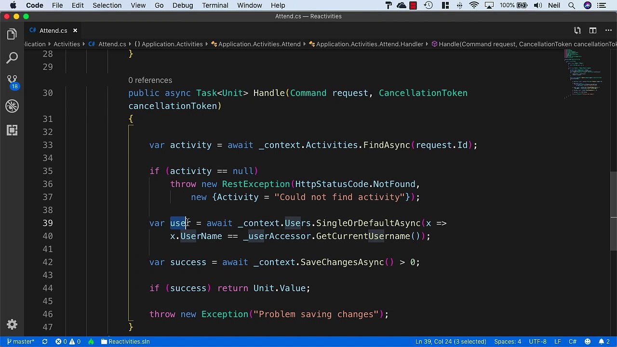Open the volume control in menu bar
Screen dimensions: 617x347
(x=537, y=5)
